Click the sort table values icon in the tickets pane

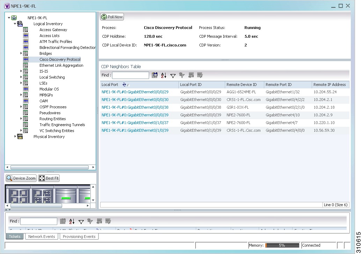click(72, 221)
